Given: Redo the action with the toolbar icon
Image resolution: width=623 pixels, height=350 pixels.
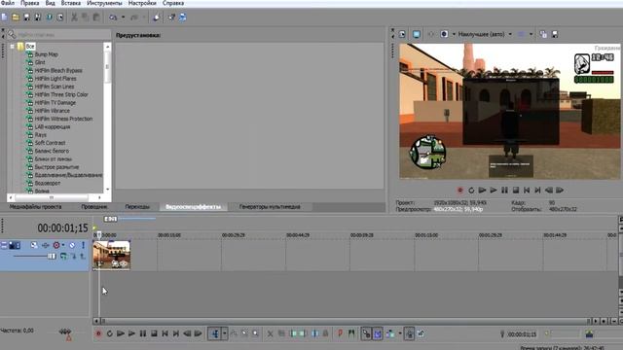Looking at the screenshot, I should pyautogui.click(x=134, y=17).
